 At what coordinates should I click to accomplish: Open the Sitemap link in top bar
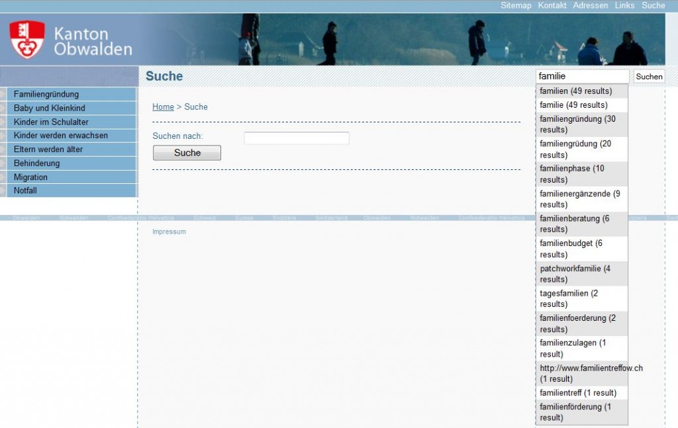[516, 5]
